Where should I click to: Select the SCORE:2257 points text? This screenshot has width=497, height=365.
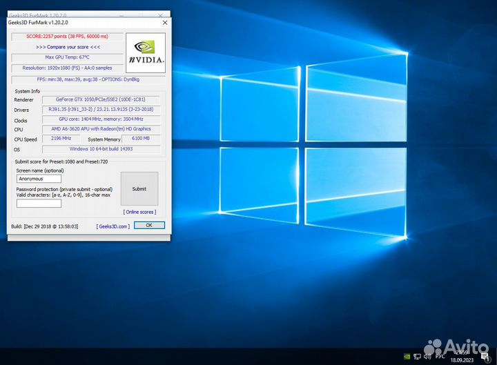[67, 37]
